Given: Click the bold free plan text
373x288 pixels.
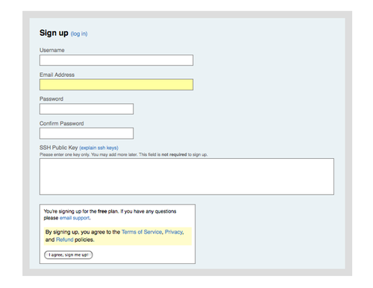Looking at the screenshot, I should [x=102, y=211].
